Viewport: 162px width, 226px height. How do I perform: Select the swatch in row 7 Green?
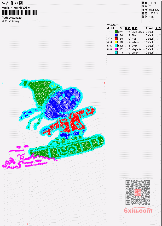coord(116,52)
